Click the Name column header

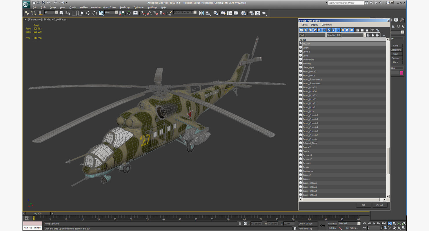coord(342,40)
